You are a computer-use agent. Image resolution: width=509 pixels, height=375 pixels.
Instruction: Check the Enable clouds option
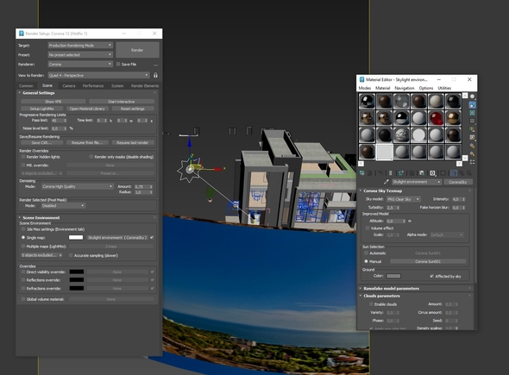tap(371, 304)
